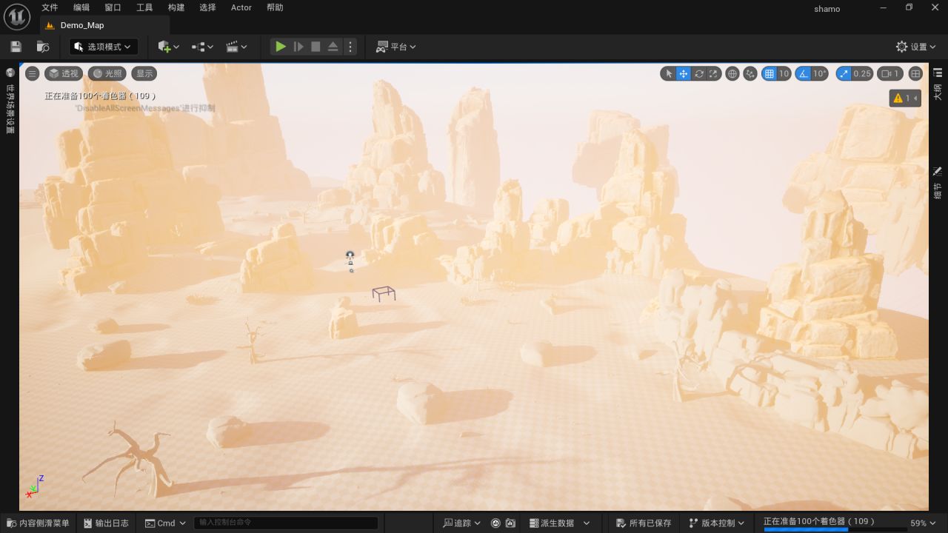
Task: Toggle viewport layout maximize icon
Action: [x=915, y=73]
